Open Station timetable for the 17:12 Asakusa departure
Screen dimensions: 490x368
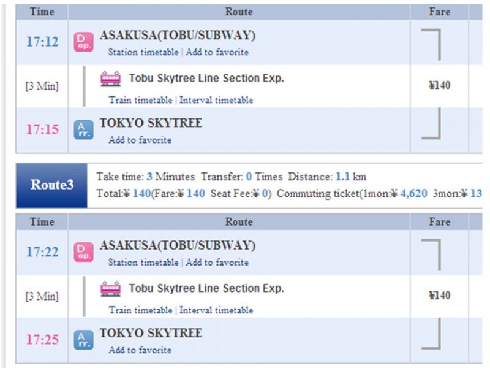coord(143,52)
